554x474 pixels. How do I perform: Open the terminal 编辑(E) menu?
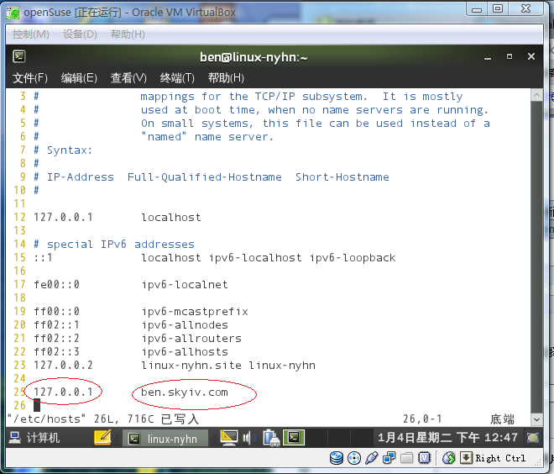pyautogui.click(x=79, y=78)
